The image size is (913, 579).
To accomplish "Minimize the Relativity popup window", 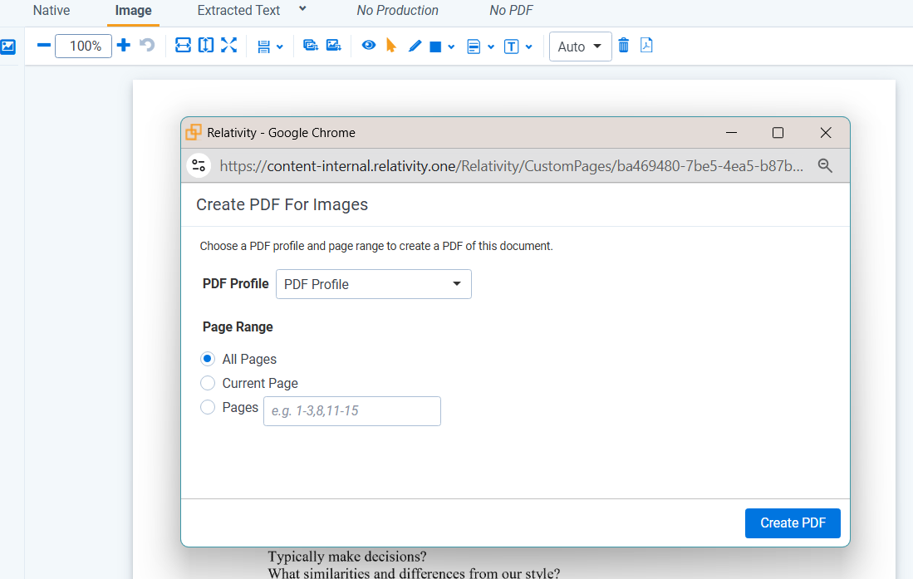I will click(731, 133).
